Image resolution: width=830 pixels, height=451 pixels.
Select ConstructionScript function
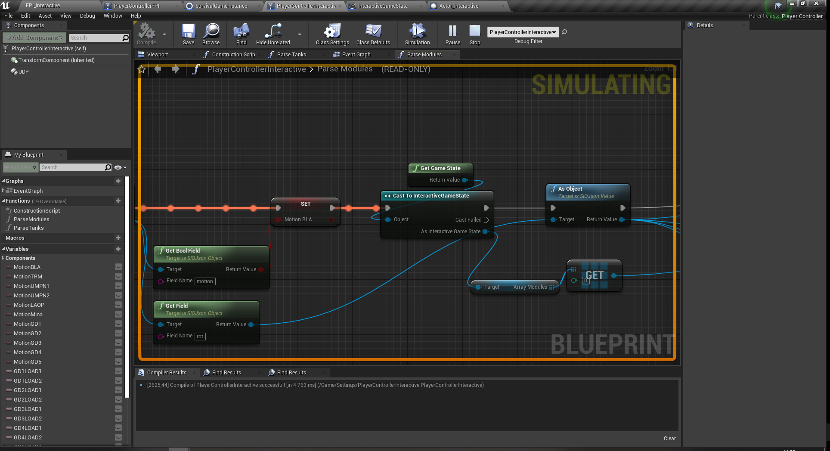[x=37, y=211]
